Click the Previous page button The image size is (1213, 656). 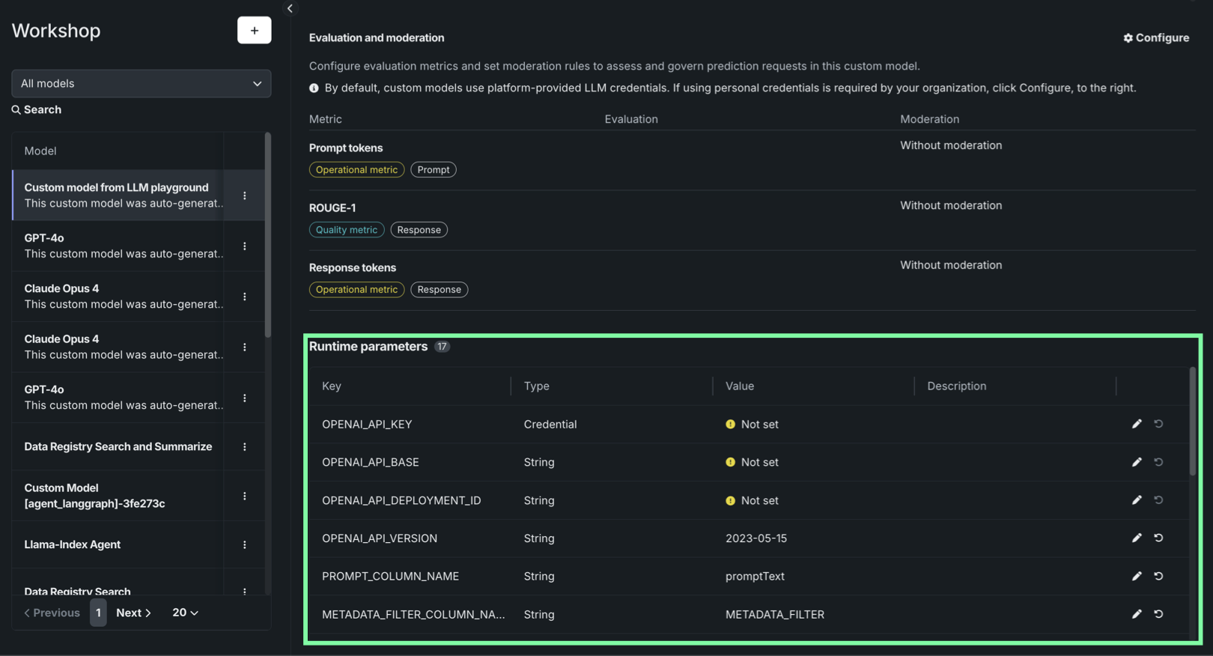pyautogui.click(x=52, y=613)
